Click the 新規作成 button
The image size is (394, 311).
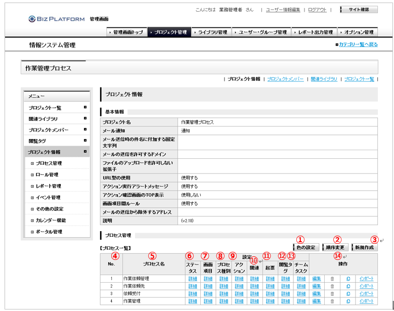coord(364,247)
